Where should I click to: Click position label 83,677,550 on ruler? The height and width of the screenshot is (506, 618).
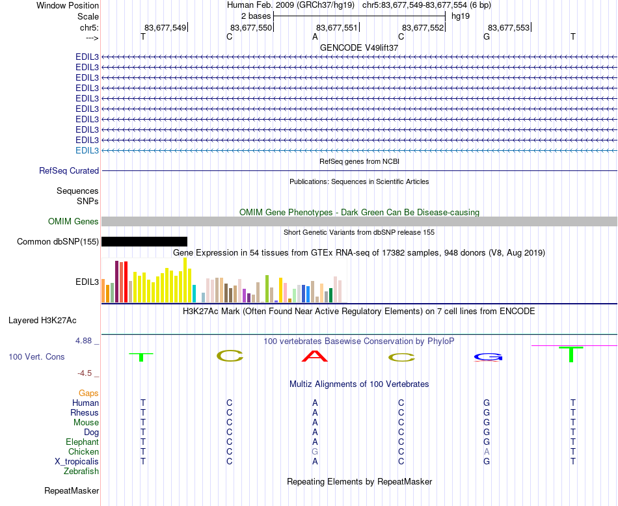251,27
